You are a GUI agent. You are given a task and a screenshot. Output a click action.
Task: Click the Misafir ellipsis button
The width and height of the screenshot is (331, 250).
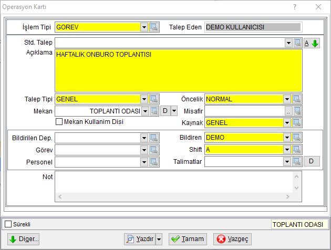pyautogui.click(x=288, y=111)
